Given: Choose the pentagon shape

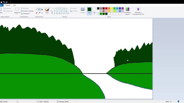Looking at the screenshot, I should click(57, 11).
